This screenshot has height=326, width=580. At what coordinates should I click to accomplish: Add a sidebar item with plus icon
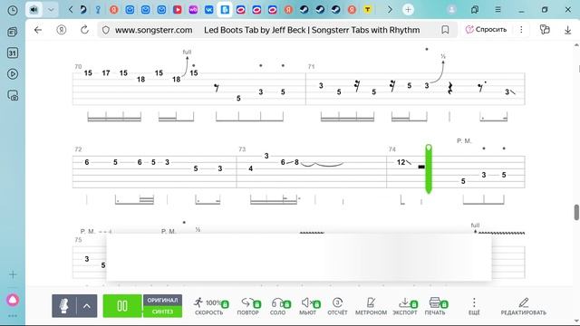(13, 274)
